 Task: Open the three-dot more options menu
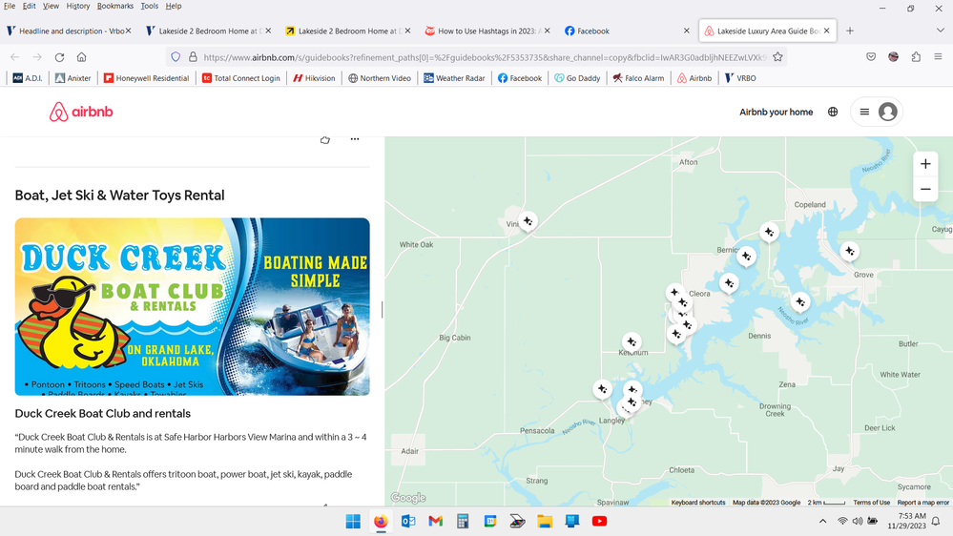(x=355, y=140)
